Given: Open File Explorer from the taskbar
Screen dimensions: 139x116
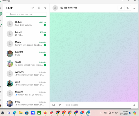Looking at the screenshot, I should click(21, 113).
